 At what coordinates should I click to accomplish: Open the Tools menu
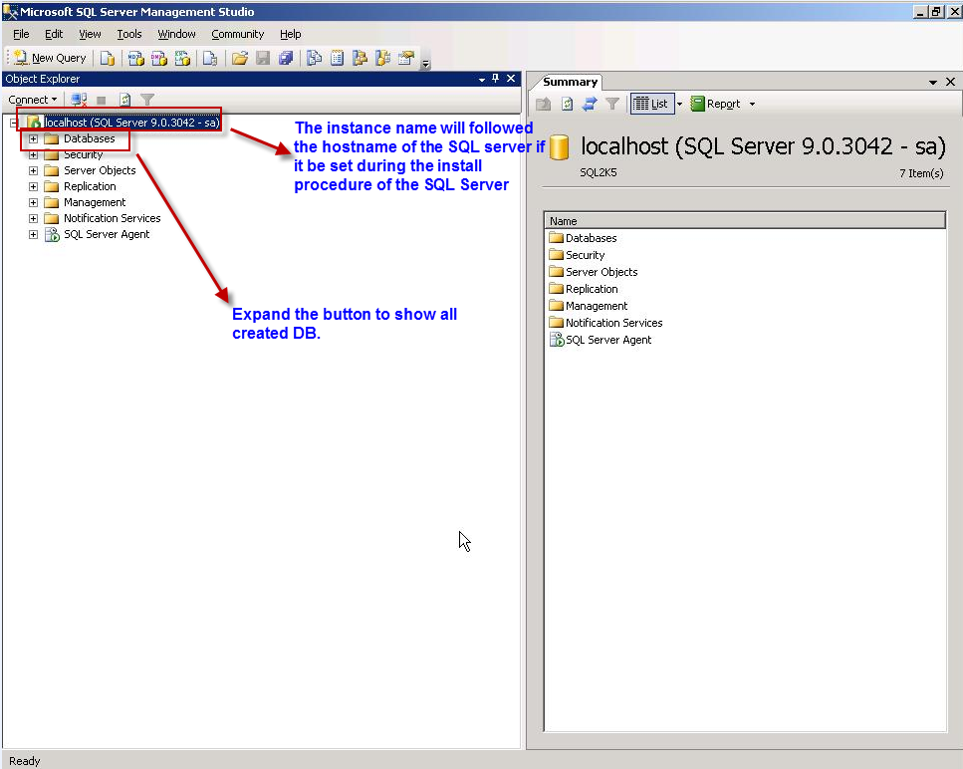[x=129, y=34]
